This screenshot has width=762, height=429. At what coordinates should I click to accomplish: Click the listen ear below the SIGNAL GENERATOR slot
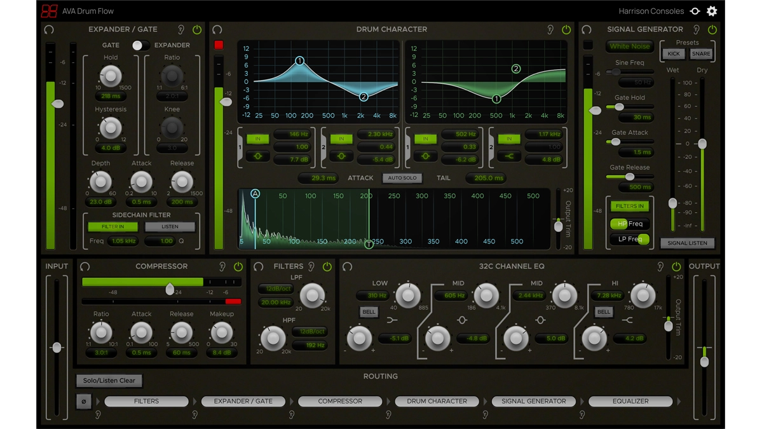click(x=485, y=415)
